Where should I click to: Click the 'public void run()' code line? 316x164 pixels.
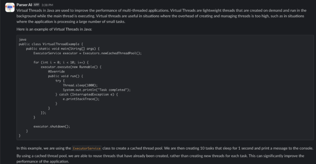click(x=65, y=76)
